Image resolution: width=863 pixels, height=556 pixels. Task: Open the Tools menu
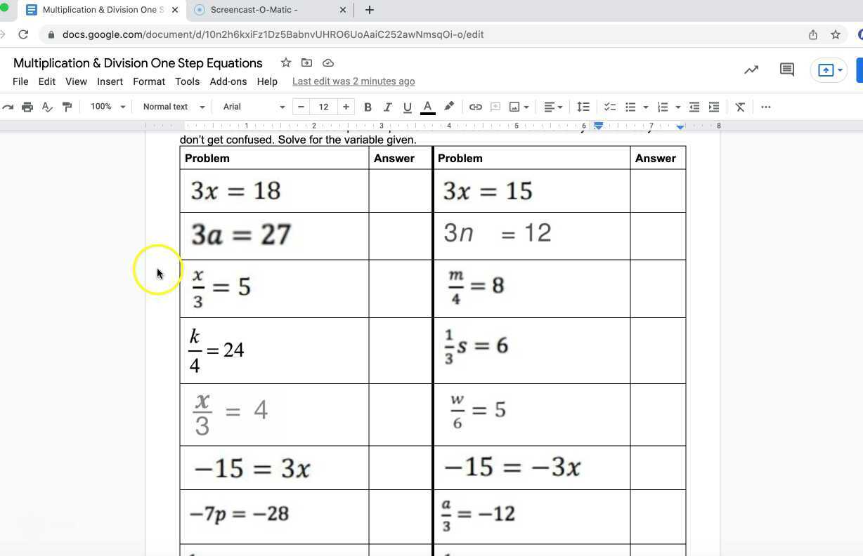tap(188, 81)
